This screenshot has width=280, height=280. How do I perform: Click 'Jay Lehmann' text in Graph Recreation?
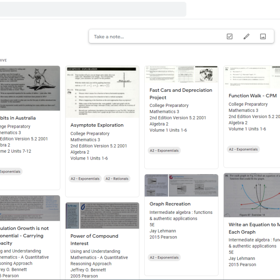click(163, 231)
